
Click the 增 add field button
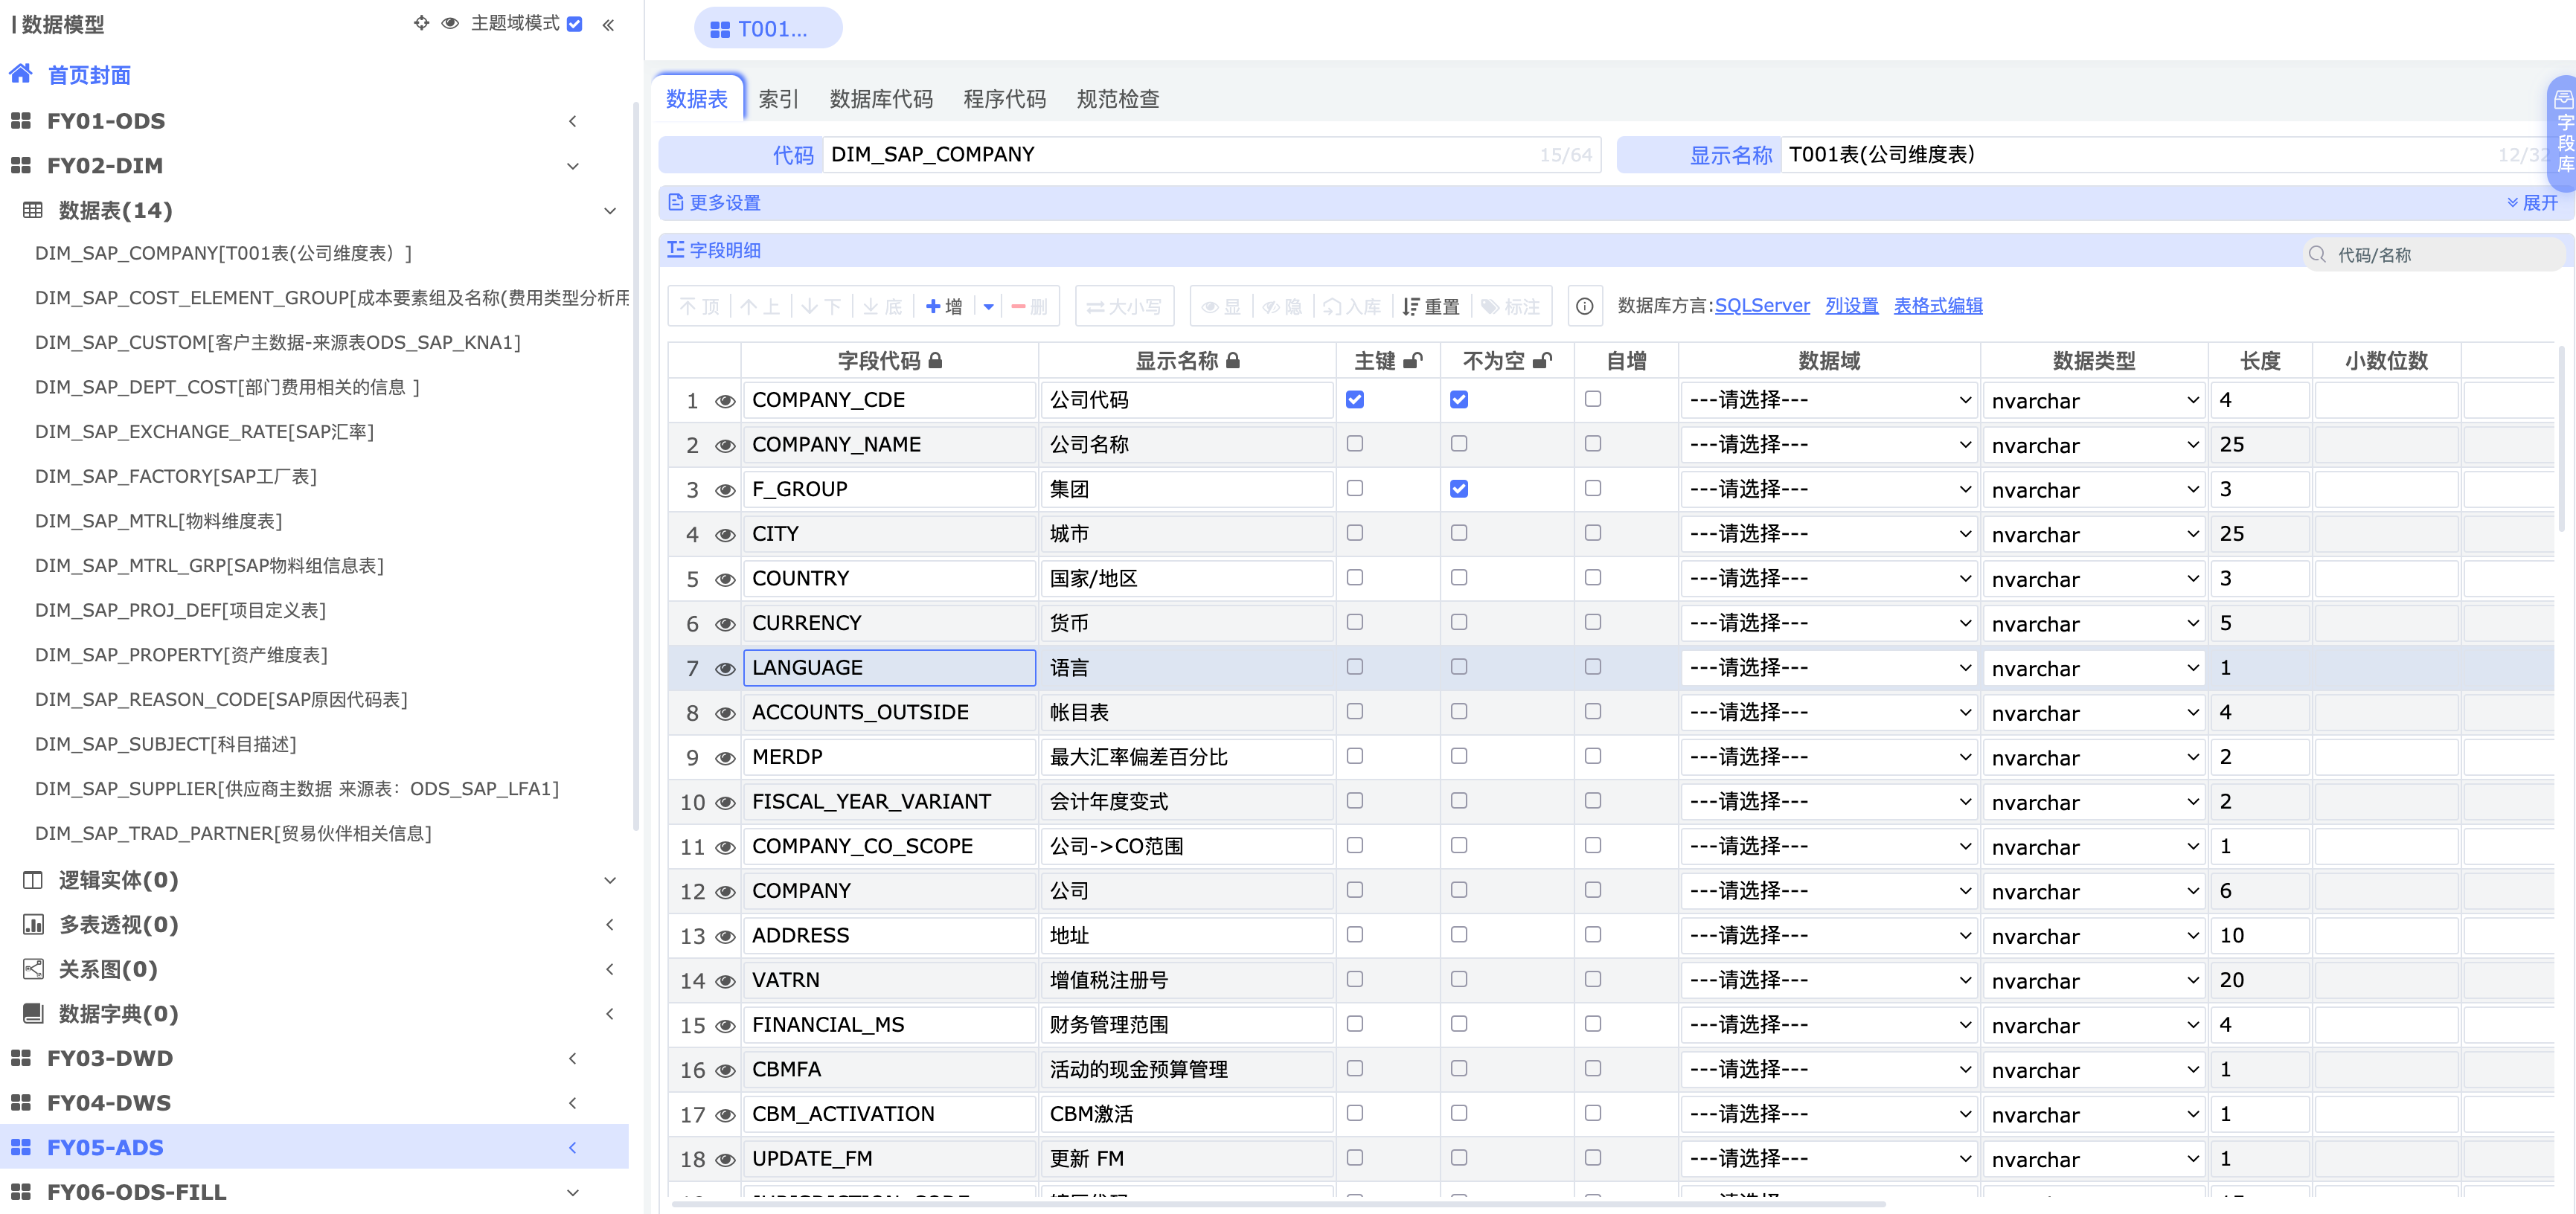(944, 306)
